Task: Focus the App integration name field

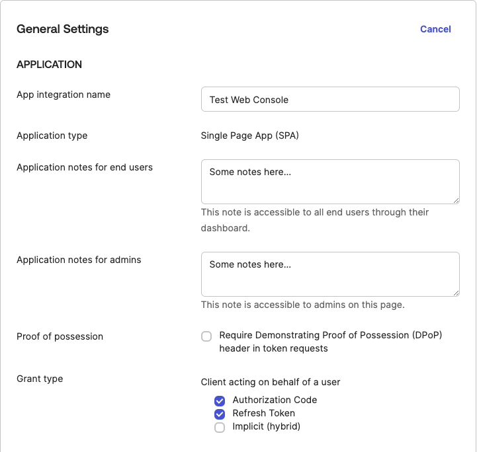Action: click(329, 100)
